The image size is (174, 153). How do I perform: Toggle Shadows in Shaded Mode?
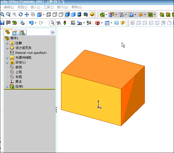pos(80,14)
